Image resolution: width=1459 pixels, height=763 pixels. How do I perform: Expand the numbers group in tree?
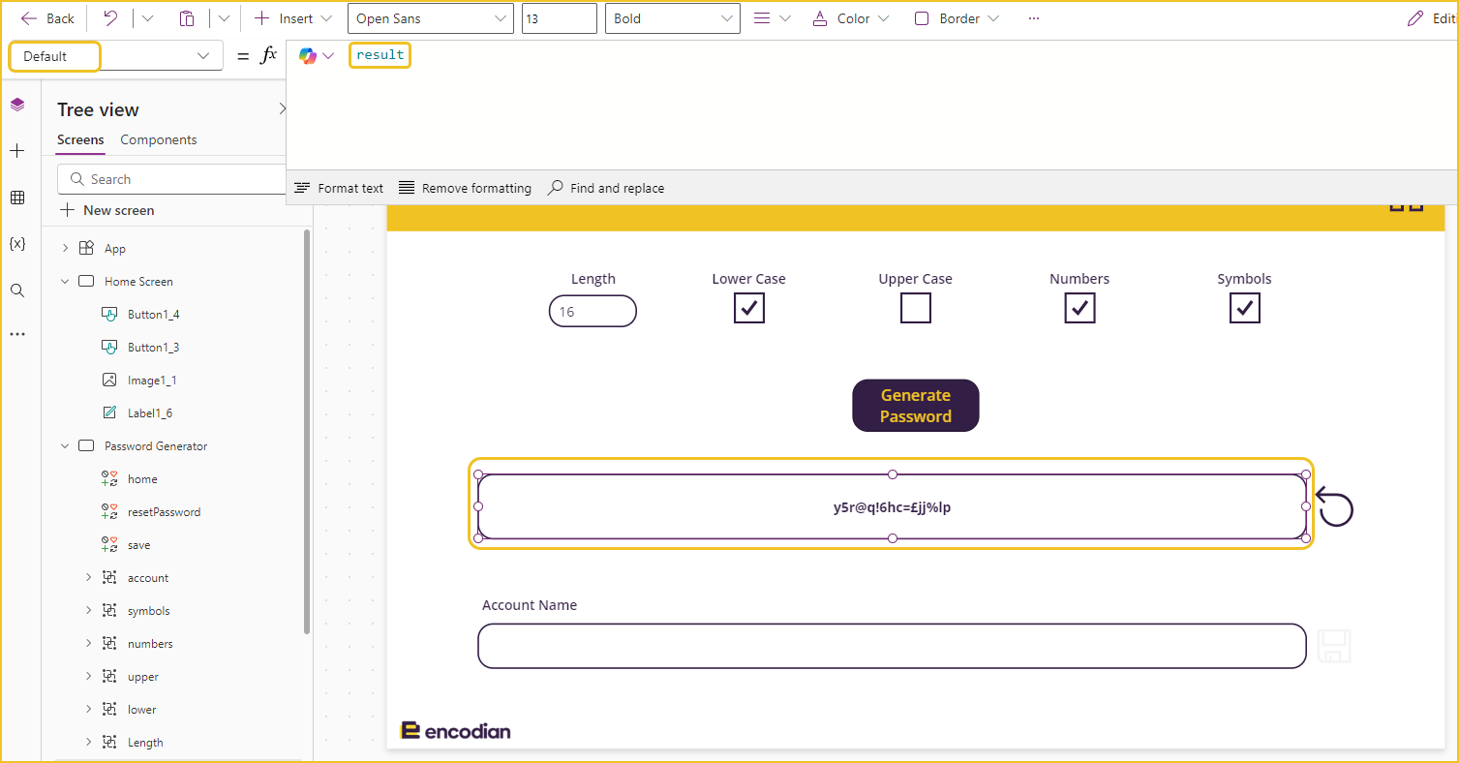pos(88,644)
